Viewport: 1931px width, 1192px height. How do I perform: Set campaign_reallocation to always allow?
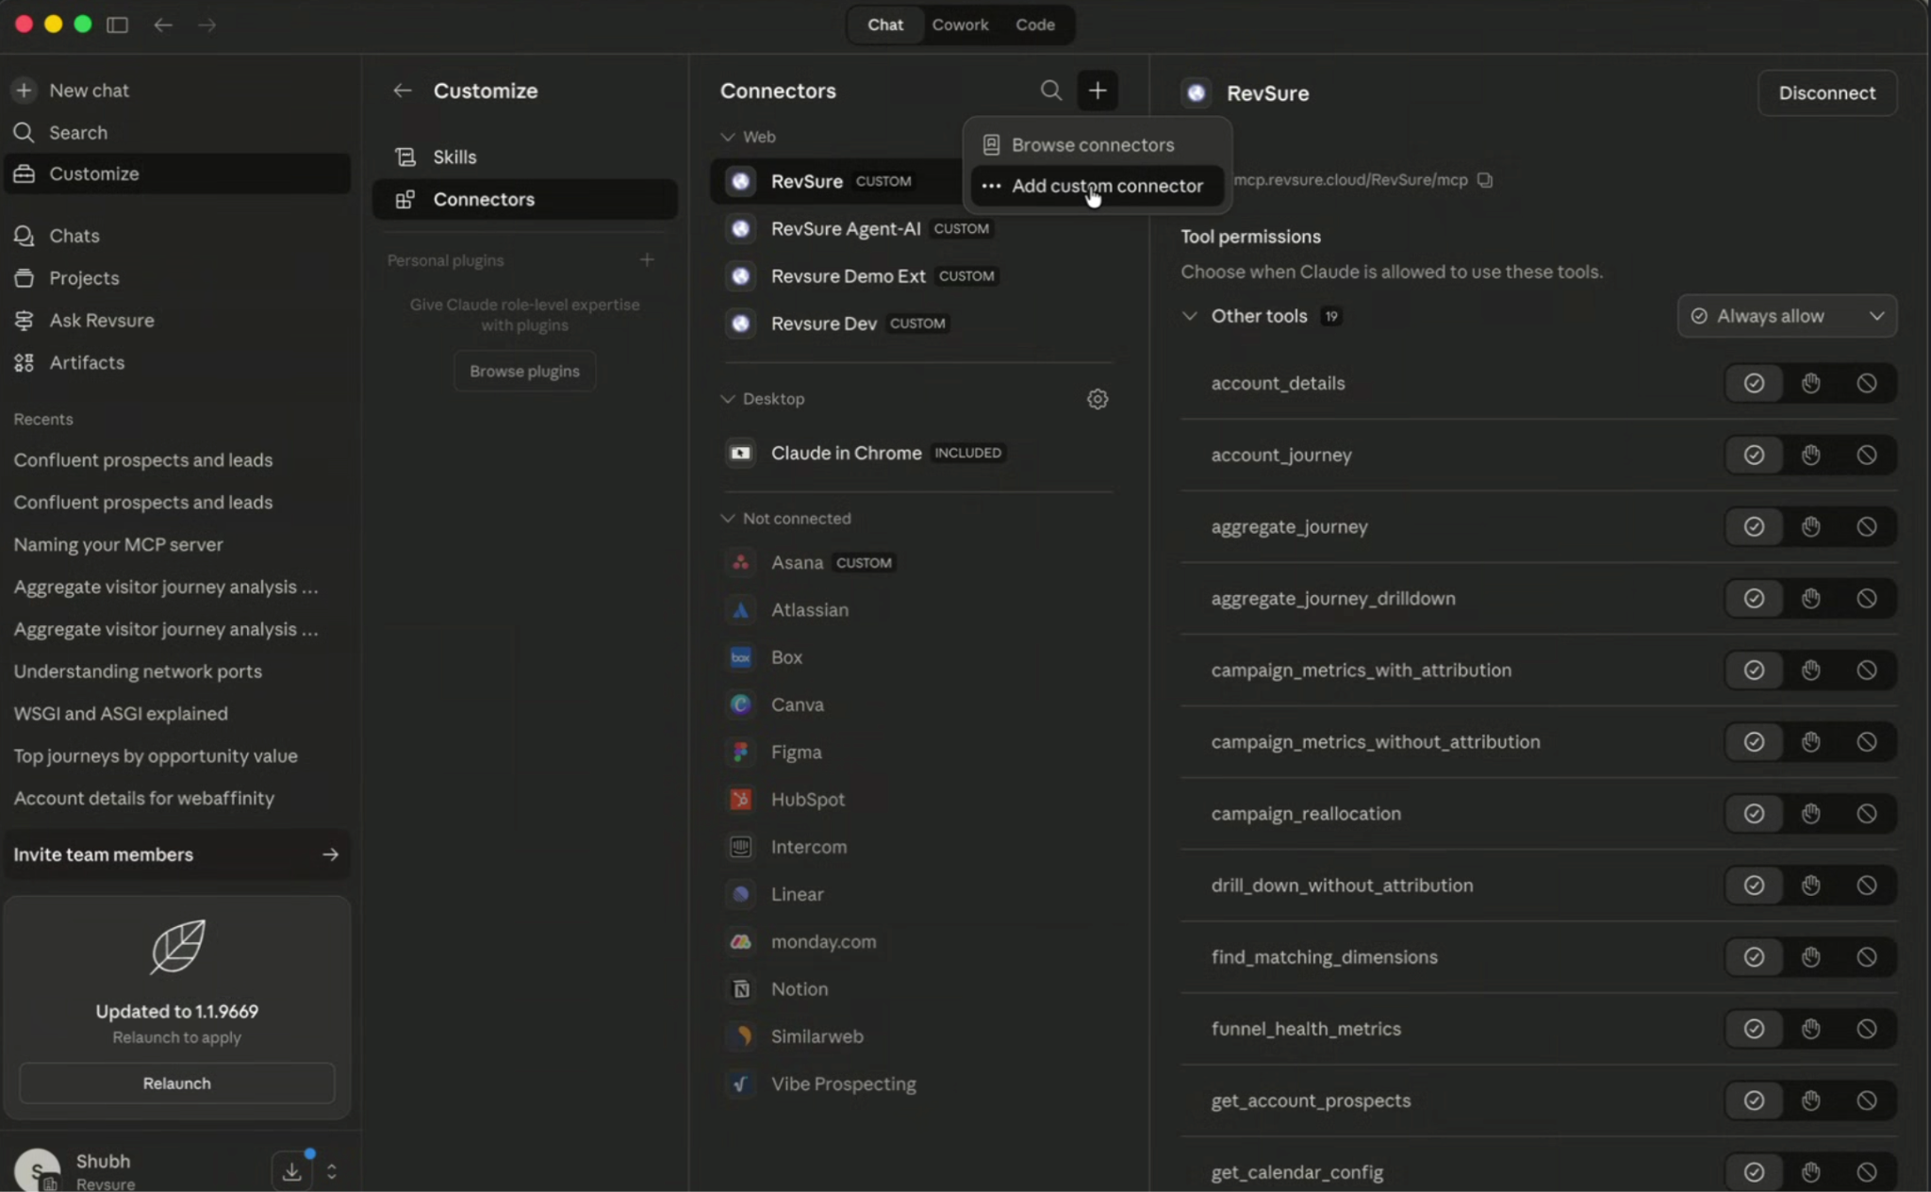(x=1754, y=813)
